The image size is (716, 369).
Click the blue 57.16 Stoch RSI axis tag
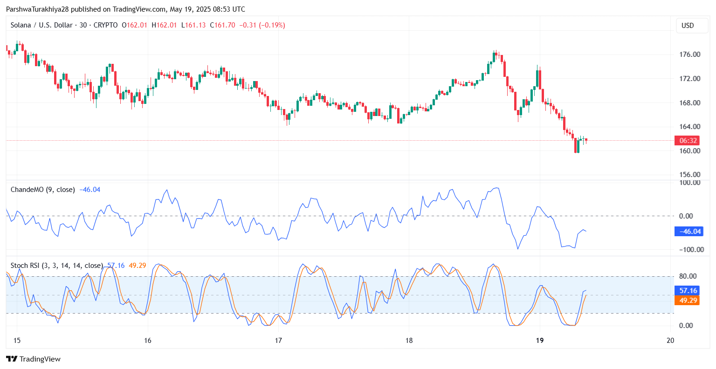tap(688, 291)
